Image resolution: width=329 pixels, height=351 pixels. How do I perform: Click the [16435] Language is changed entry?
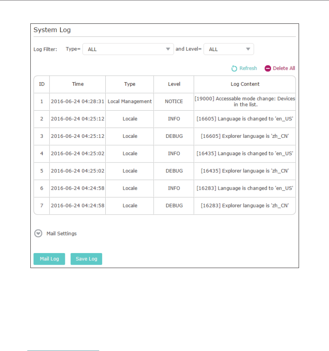[245, 154]
